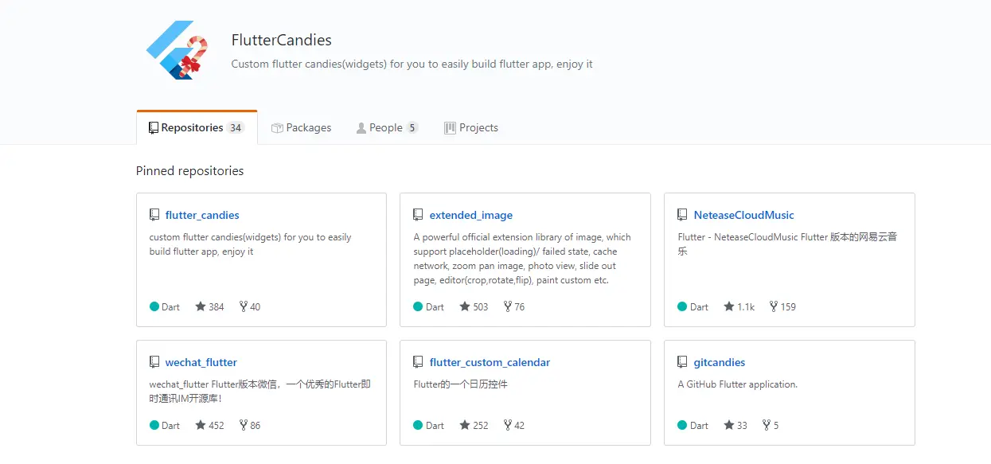This screenshot has width=991, height=464.
Task: View forks of flutter_candies (40 forks)
Action: coord(250,306)
